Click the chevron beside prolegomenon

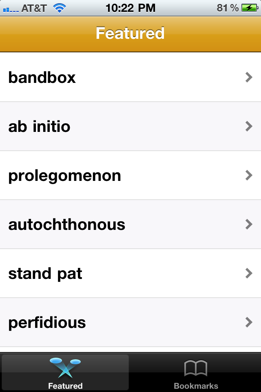pyautogui.click(x=249, y=175)
